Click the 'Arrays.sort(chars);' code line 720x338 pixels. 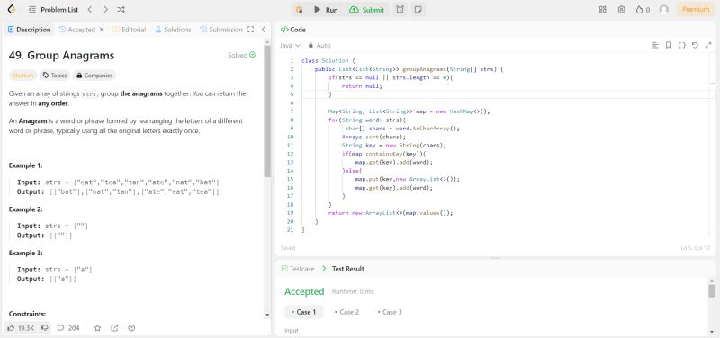coord(374,137)
